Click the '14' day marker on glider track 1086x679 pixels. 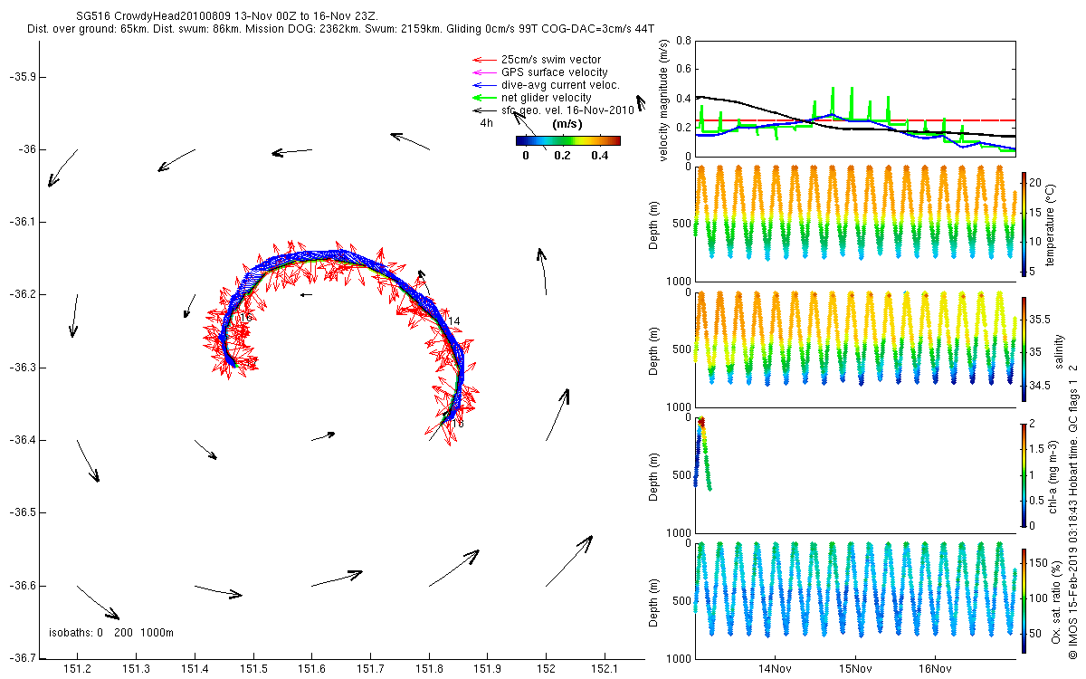pyautogui.click(x=454, y=321)
